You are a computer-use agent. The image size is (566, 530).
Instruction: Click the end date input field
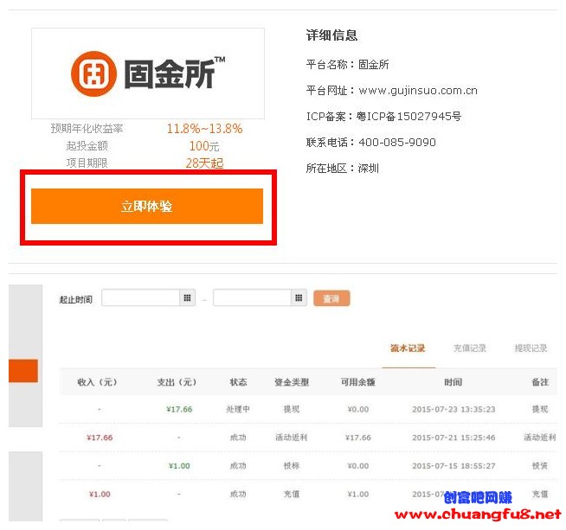253,297
